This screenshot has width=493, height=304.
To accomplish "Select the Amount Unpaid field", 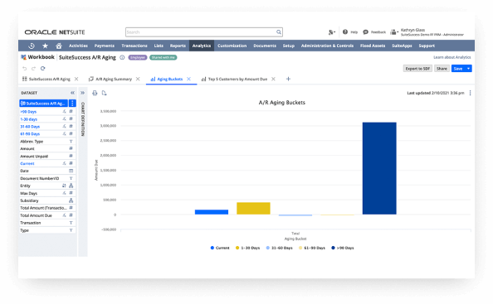I will [47, 157].
